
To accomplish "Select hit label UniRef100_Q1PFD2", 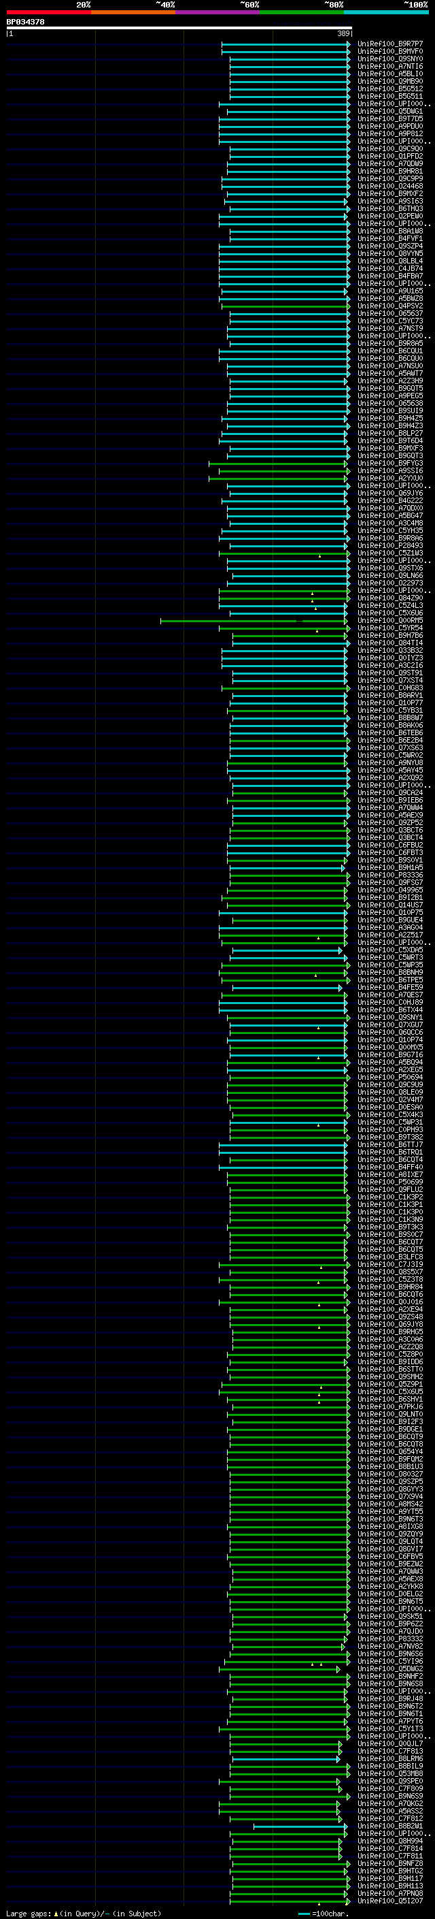I will (390, 157).
